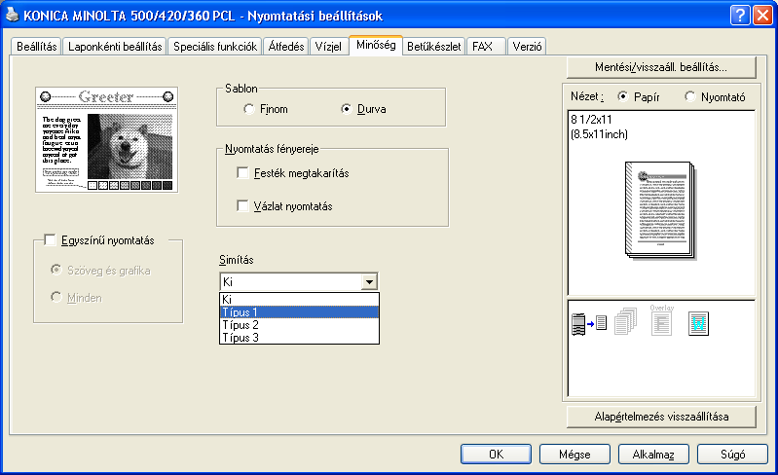The width and height of the screenshot is (778, 475).
Task: Switch to the FAX tab
Action: click(486, 47)
